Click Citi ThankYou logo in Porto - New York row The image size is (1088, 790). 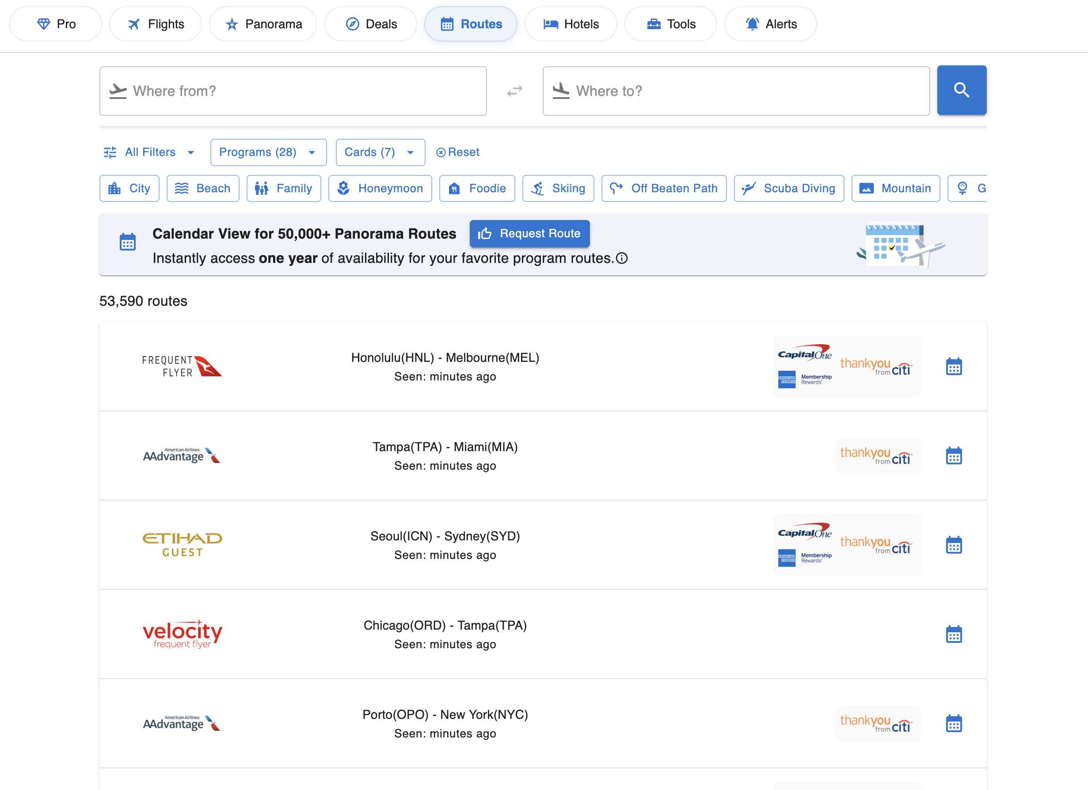[876, 723]
